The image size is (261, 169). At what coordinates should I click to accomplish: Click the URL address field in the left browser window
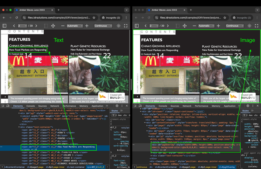tap(59, 18)
